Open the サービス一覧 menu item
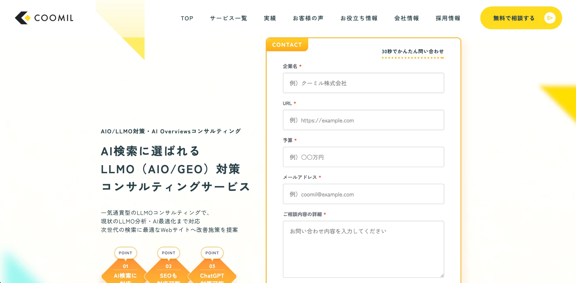Screen dimensions: 576x283 [x=228, y=18]
